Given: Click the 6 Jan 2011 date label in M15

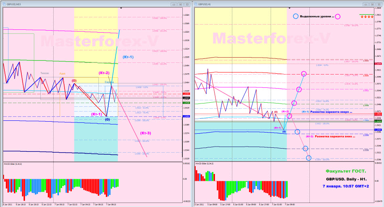Looking at the screenshot, I should (x=7, y=205).
